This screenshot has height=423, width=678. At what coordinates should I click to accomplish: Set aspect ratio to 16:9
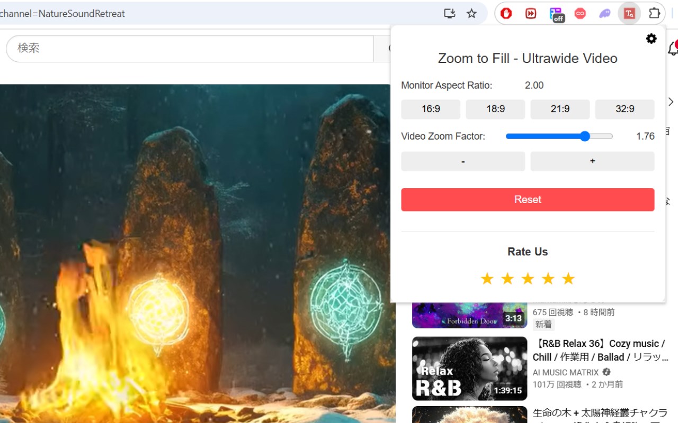click(x=431, y=109)
